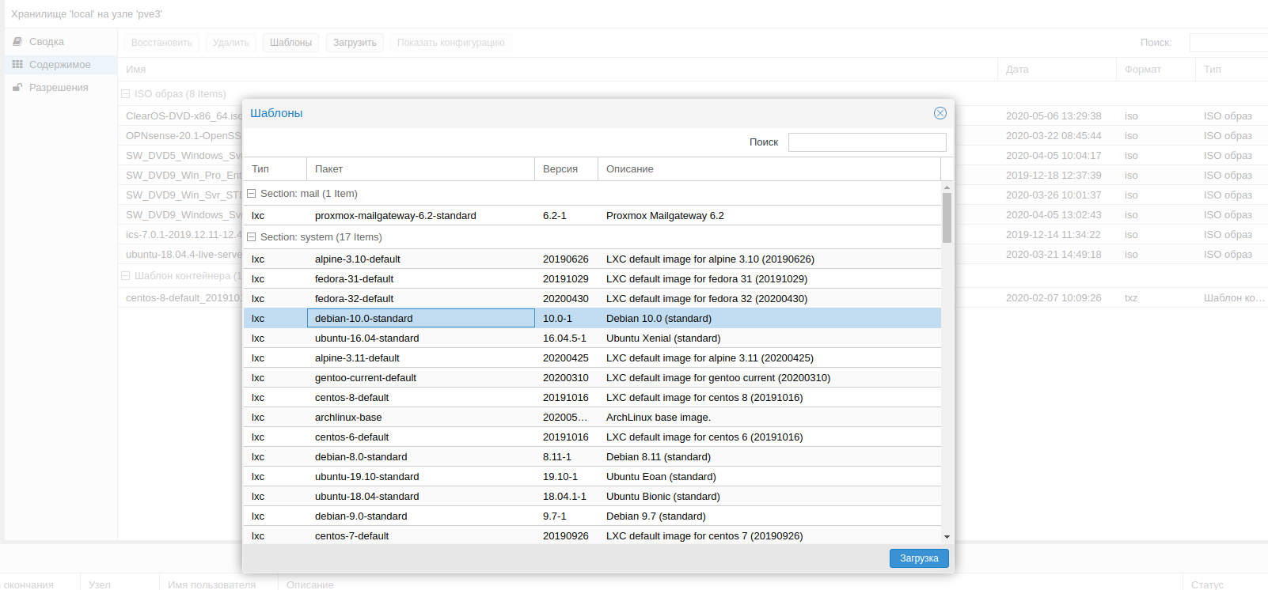Click the Восстановить button

pos(161,43)
